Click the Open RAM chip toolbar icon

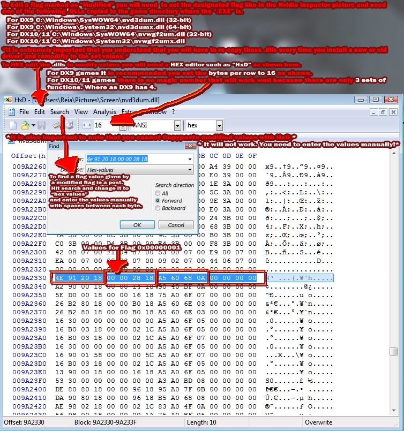tap(56, 125)
